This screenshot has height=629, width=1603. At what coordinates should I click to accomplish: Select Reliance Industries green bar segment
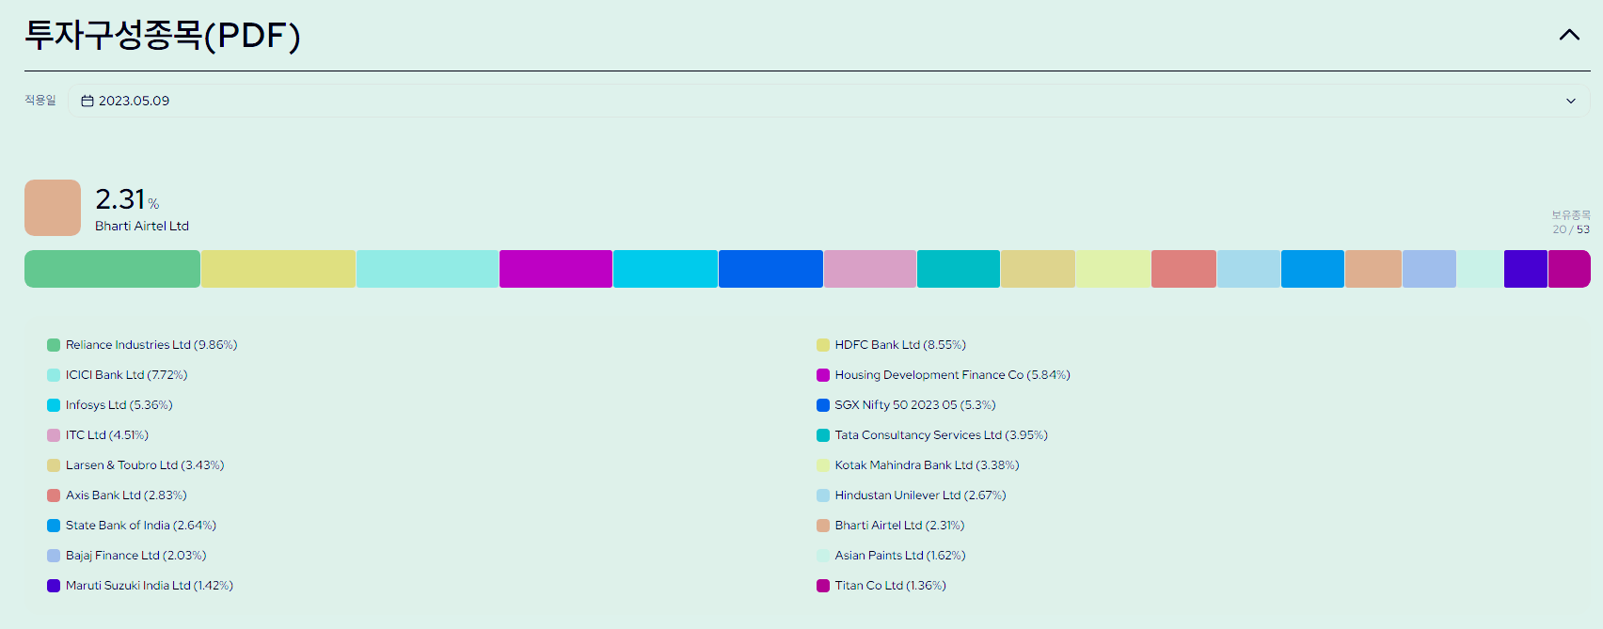112,269
